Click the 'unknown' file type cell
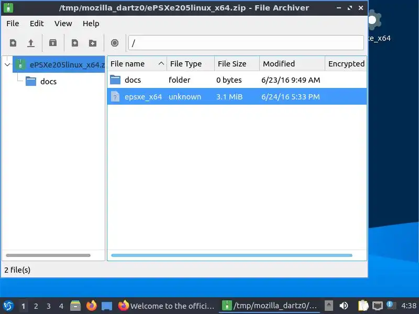The width and height of the screenshot is (419, 314). [185, 97]
